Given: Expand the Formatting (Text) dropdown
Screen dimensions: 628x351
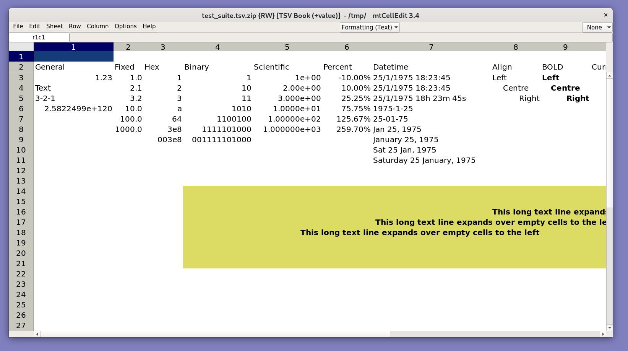Looking at the screenshot, I should pos(369,28).
